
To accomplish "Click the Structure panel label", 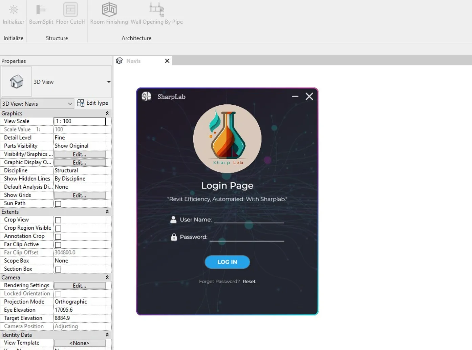I will 57,38.
